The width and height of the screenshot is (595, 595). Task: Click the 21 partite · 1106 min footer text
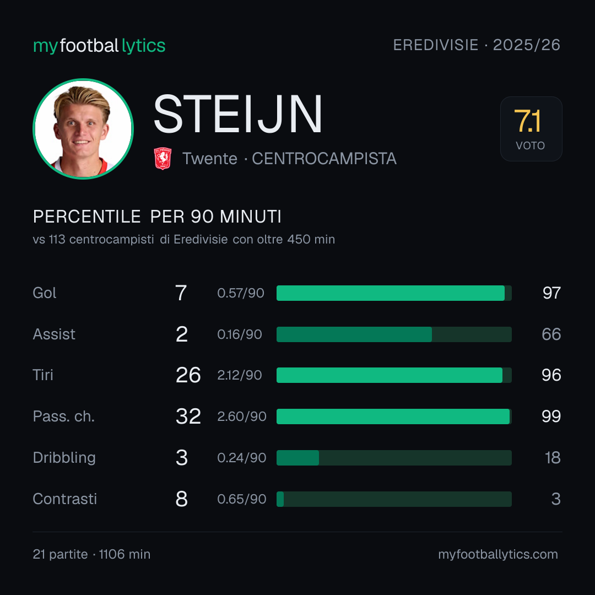click(91, 554)
